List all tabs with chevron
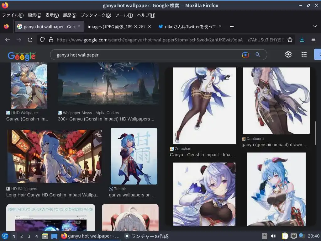The width and height of the screenshot is (321, 241). (315, 26)
